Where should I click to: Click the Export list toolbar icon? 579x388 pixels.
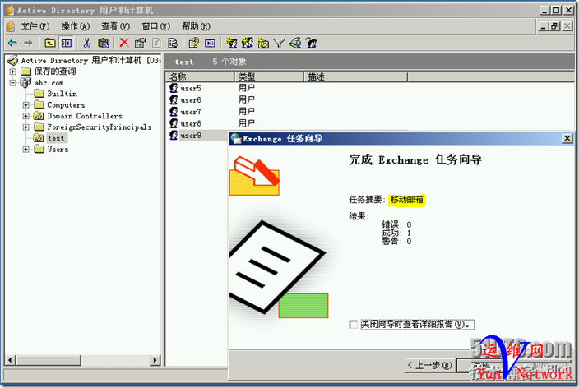pyautogui.click(x=173, y=44)
